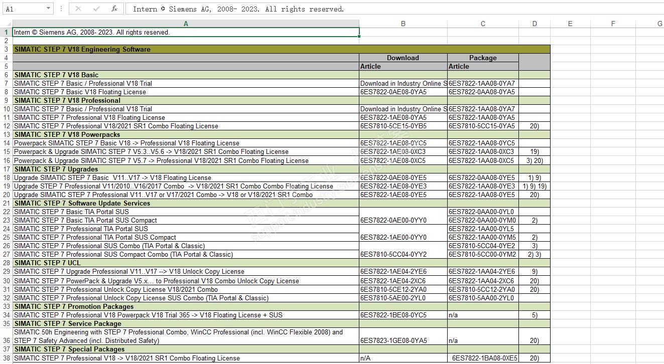Click article cell 6ES7810-5CE12-2YA0
The height and width of the screenshot is (364, 664).
point(403,289)
